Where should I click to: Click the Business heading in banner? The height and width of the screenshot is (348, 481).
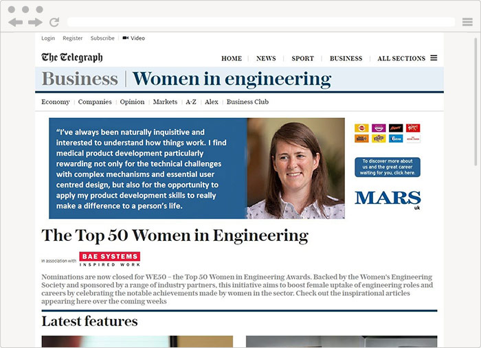80,79
